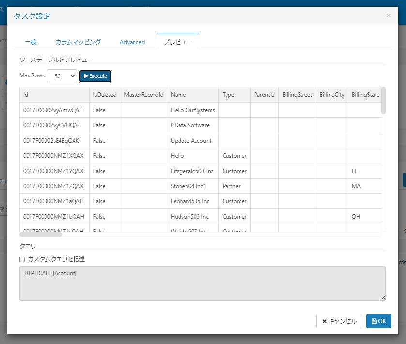This screenshot has width=406, height=344.
Task: Click the CData Software name cell
Action: 193,125
